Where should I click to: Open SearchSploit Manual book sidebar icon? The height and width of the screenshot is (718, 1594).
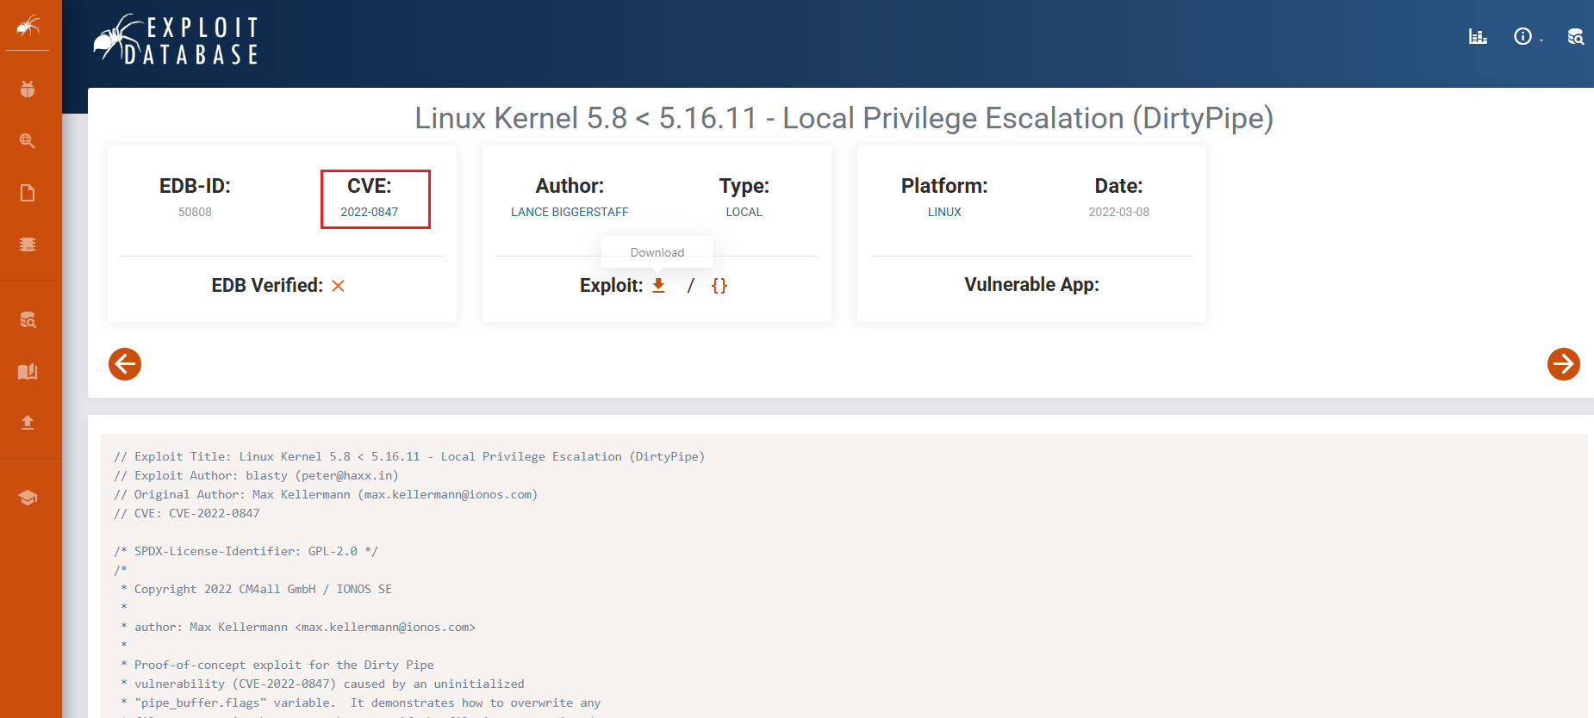[x=28, y=371]
